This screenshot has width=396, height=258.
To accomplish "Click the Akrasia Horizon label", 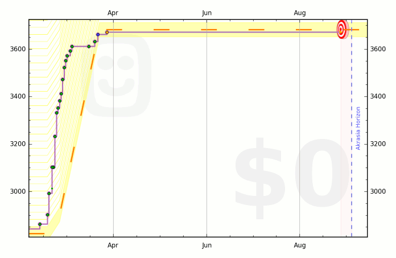I will click(358, 128).
